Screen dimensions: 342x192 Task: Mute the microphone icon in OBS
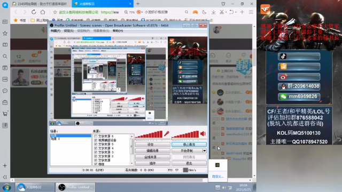167,134
